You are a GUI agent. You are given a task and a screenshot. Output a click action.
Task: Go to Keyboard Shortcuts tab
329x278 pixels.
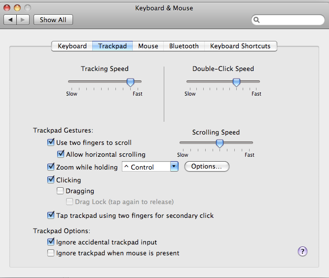tap(240, 46)
